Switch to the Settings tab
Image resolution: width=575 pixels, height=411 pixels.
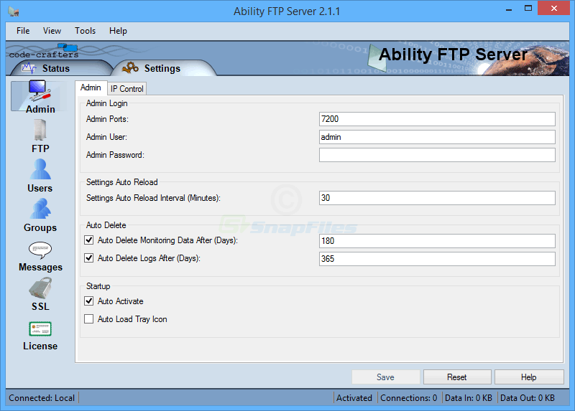(162, 68)
